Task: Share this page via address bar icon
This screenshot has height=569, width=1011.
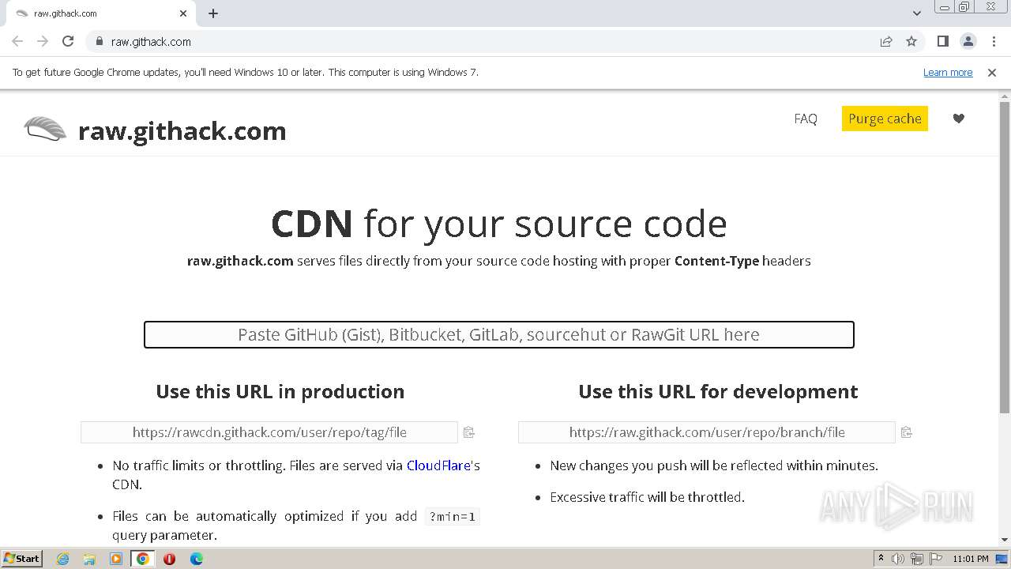Action: (886, 41)
